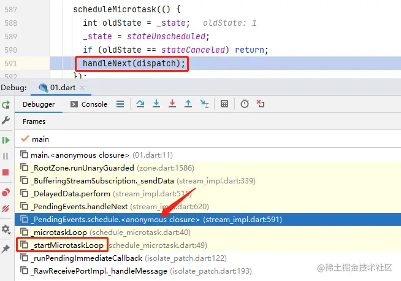401x281 pixels.
Task: Resume program execution
Action: coord(6,140)
